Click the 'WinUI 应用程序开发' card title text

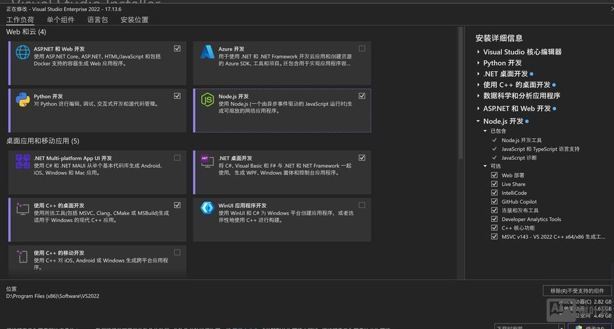pyautogui.click(x=243, y=205)
